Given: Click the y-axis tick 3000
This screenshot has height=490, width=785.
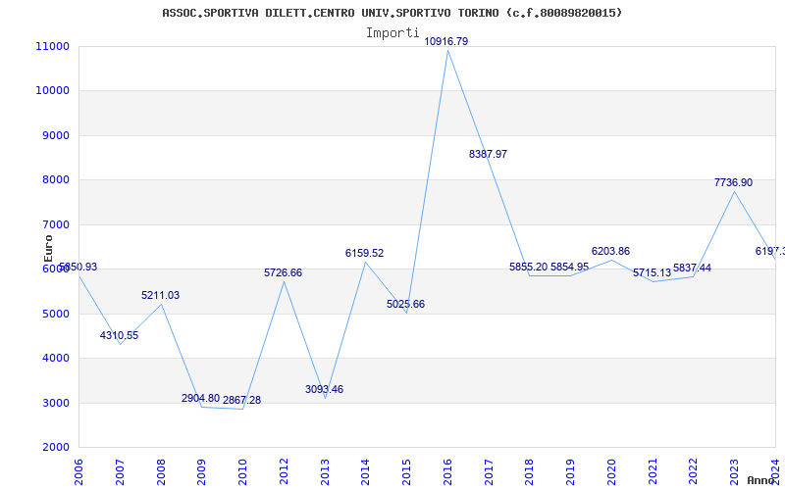Looking at the screenshot, I should click(55, 403).
